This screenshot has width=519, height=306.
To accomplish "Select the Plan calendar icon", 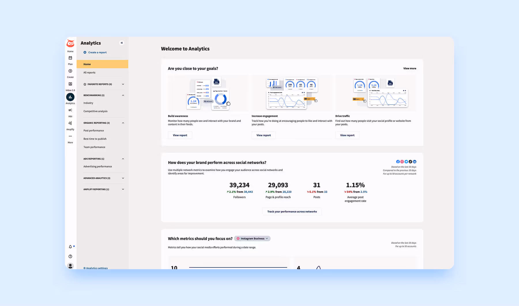I will [x=70, y=58].
